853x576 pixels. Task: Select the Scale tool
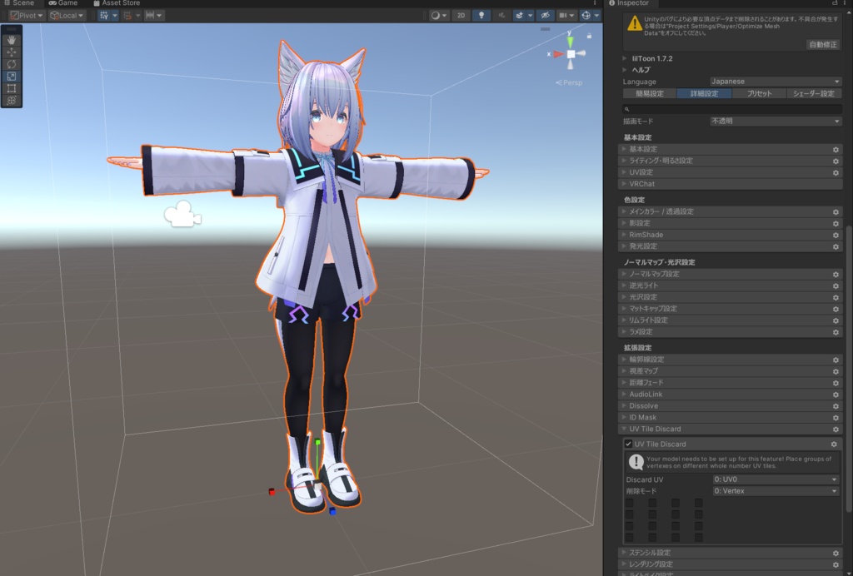[12, 77]
